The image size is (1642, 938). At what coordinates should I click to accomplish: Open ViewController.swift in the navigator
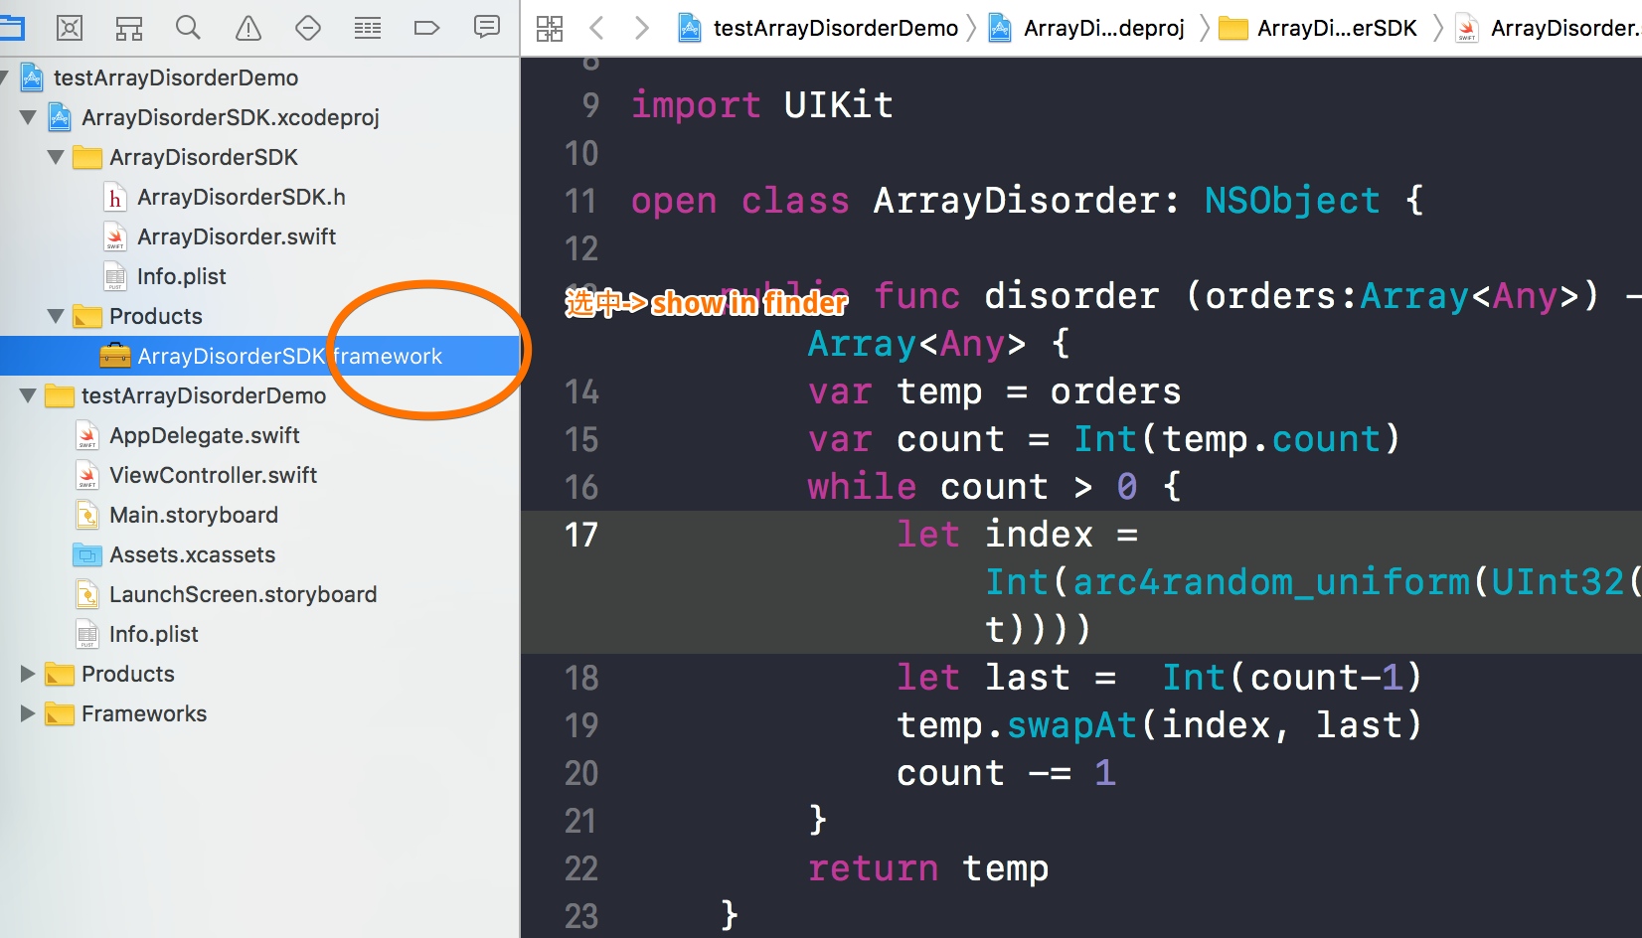point(213,475)
